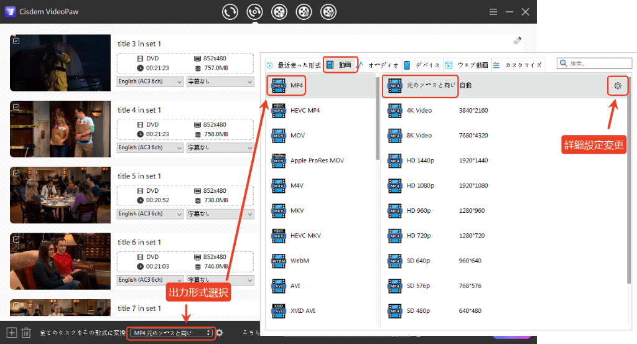Open the hamburger menu icon
This screenshot has width=637, height=344.
493,12
